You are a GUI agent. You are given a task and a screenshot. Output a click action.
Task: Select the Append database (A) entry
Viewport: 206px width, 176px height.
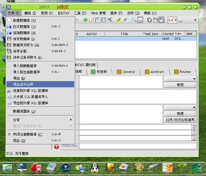tap(40, 33)
